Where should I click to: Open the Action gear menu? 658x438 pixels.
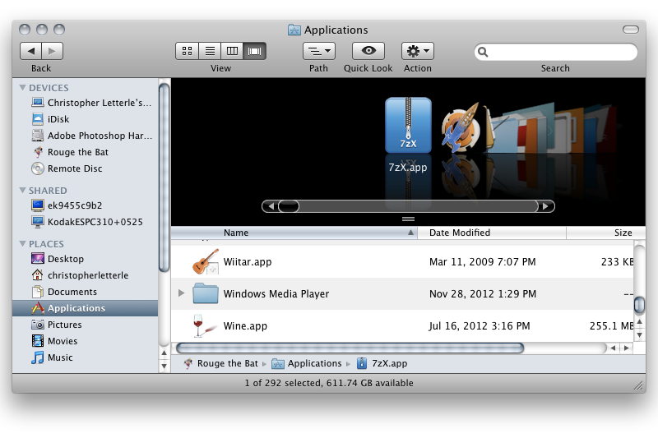(x=418, y=51)
